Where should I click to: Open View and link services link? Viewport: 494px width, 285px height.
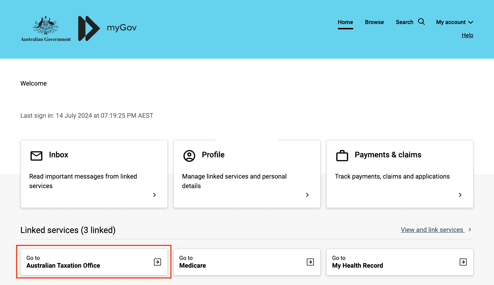432,230
